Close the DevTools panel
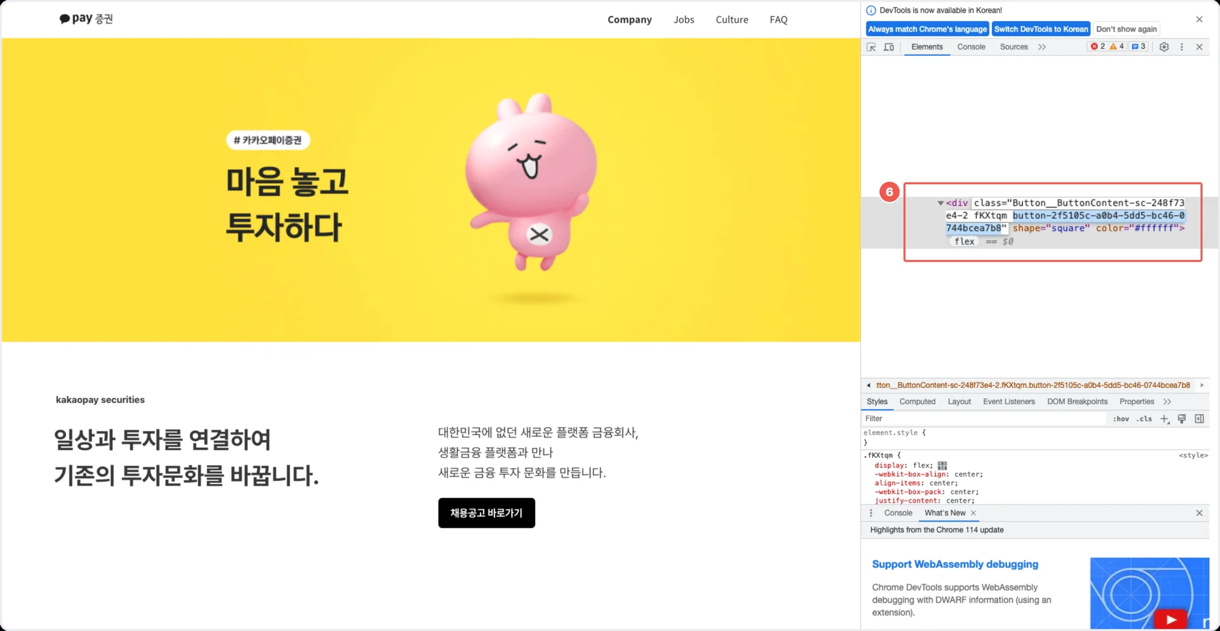Viewport: 1220px width, 631px height. [x=1200, y=47]
